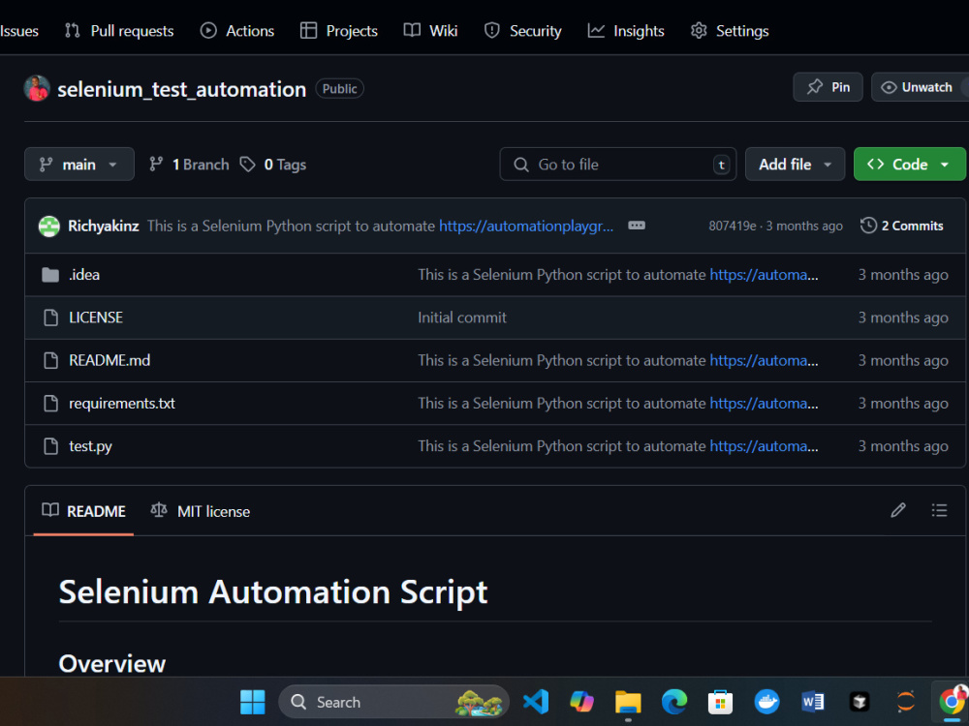The width and height of the screenshot is (969, 726).
Task: Open the Wiki tab
Action: point(430,31)
